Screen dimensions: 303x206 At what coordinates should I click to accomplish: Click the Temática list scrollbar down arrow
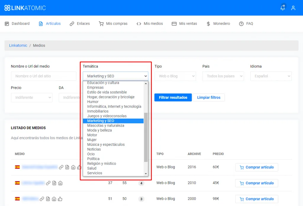tap(146, 174)
